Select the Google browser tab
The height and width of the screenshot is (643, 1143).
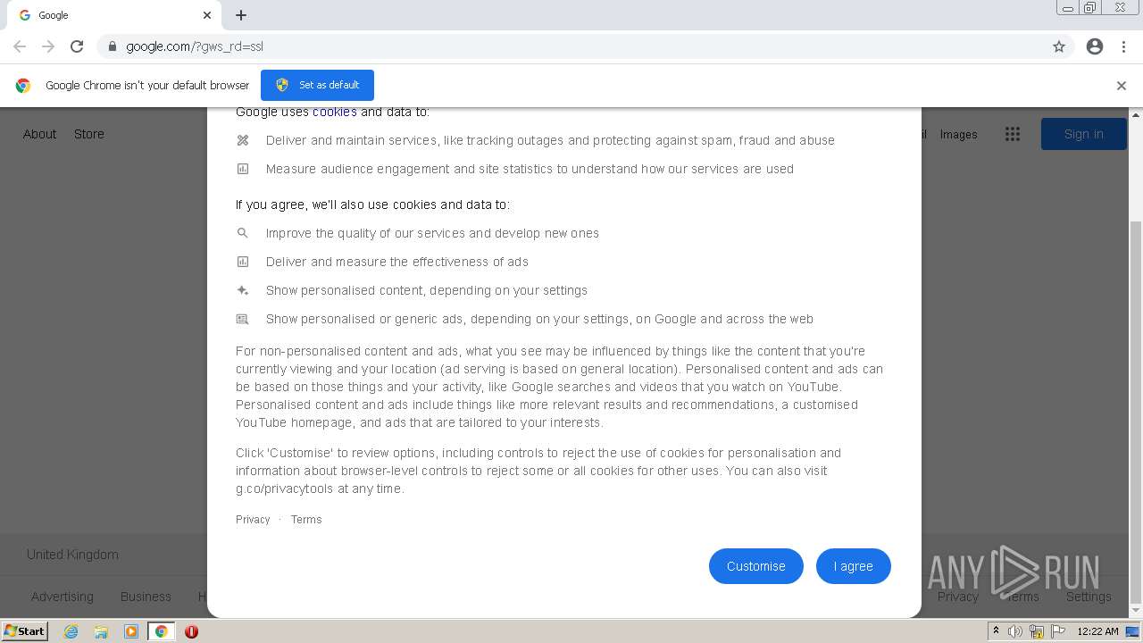click(114, 15)
